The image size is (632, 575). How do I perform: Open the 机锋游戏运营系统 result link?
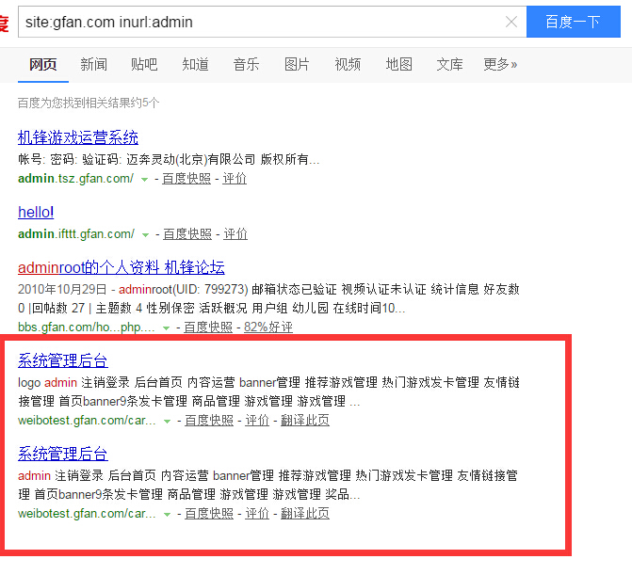coord(78,137)
